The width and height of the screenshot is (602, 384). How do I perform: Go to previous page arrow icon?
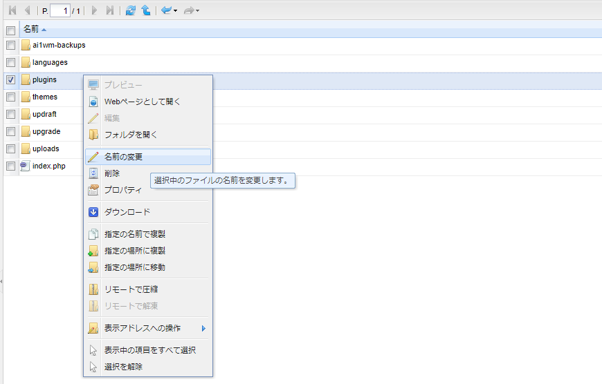click(x=27, y=10)
